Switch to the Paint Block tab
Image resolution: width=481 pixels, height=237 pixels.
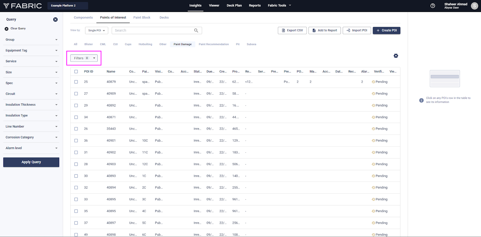tap(142, 17)
